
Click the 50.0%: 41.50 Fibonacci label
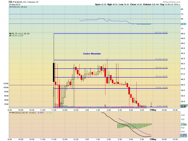161,68
